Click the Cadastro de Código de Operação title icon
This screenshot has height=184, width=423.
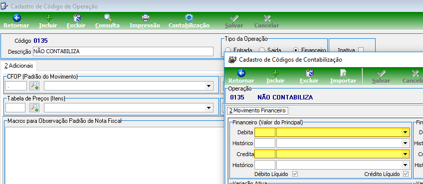4,6
